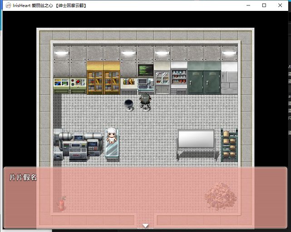291x232 pixels.
Task: Click the red fire extinguisher
Action: click(61, 204)
